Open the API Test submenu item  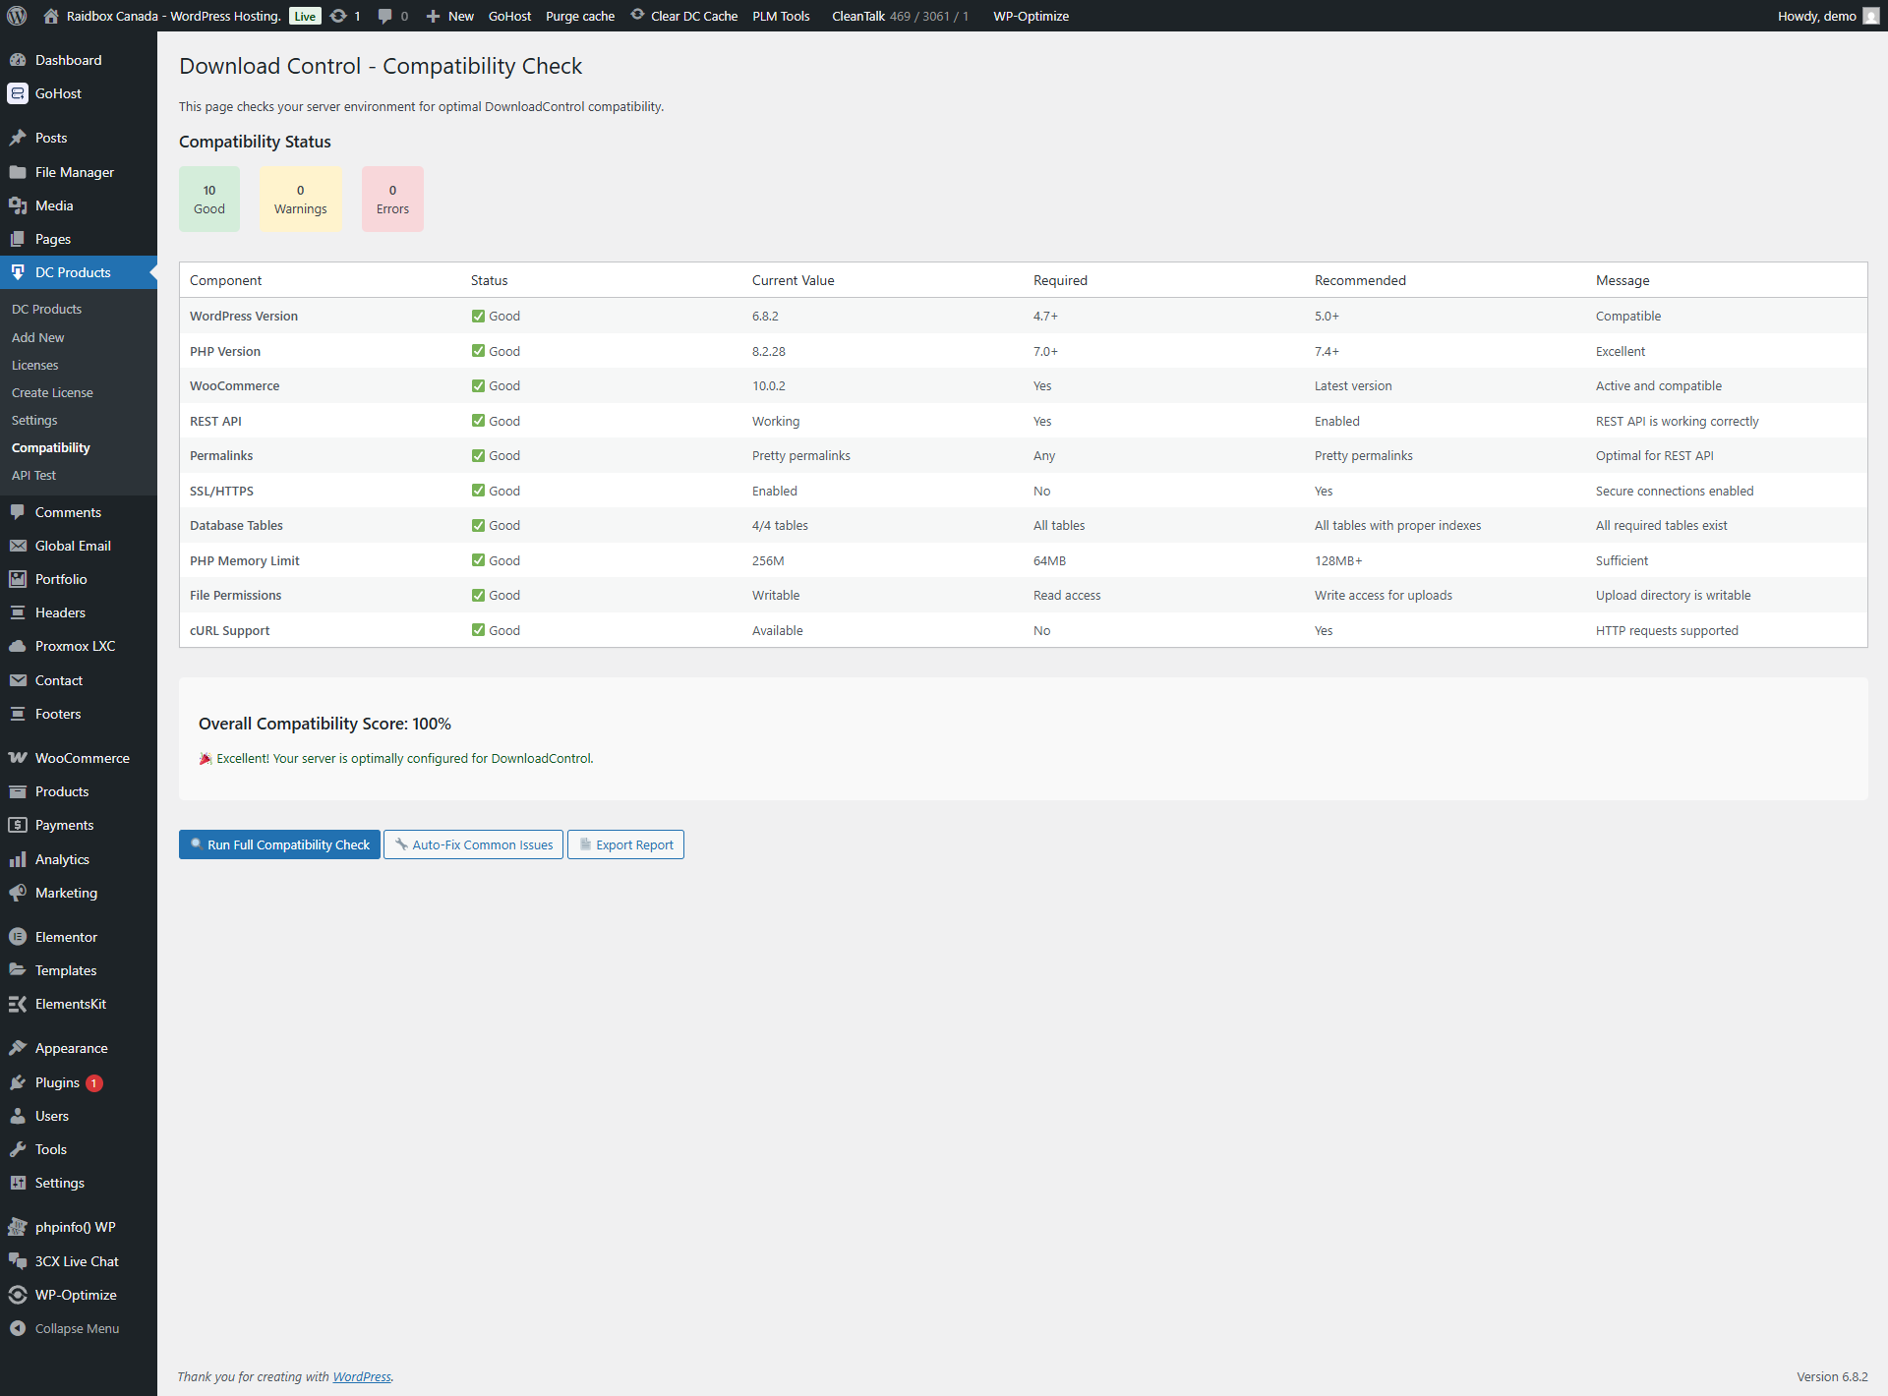[x=33, y=475]
